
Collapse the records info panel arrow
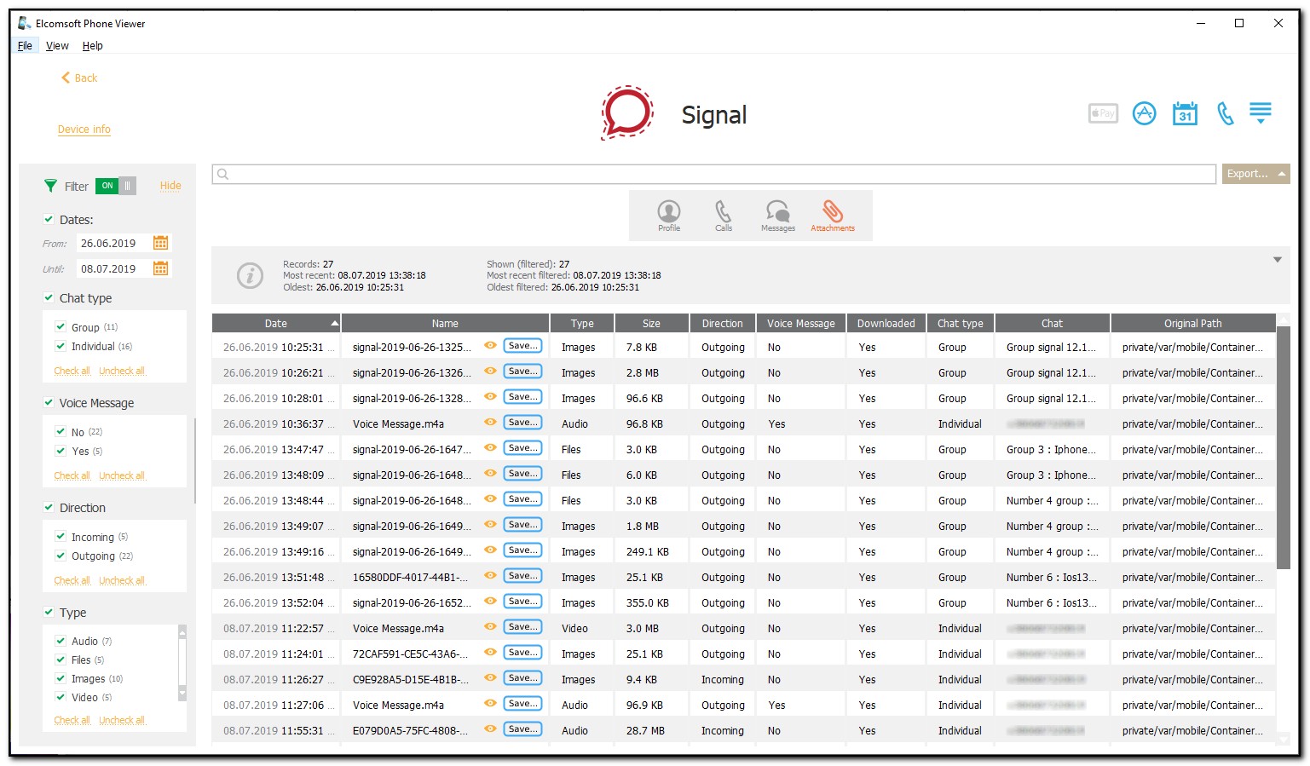[x=1277, y=260]
